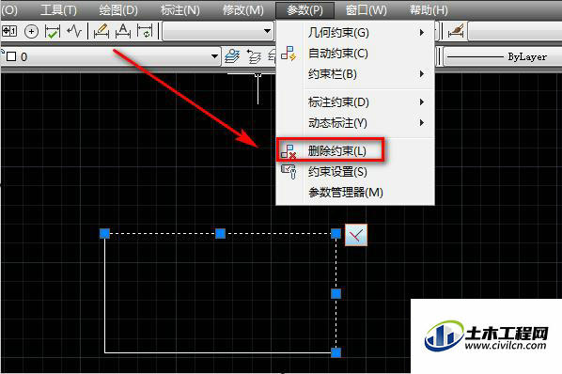Select the bottom-right corner grip of the rectangle
Image resolution: width=562 pixels, height=374 pixels.
pyautogui.click(x=336, y=352)
